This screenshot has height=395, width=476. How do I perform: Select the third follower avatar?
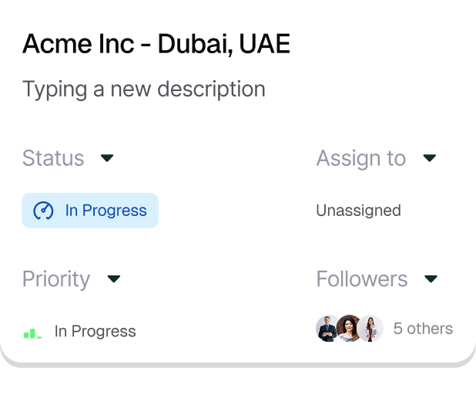[x=371, y=329]
